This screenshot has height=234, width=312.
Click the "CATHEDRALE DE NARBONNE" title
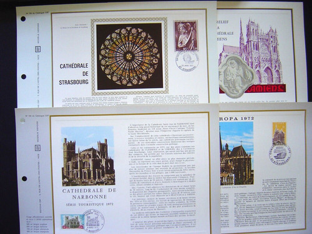tap(89, 193)
